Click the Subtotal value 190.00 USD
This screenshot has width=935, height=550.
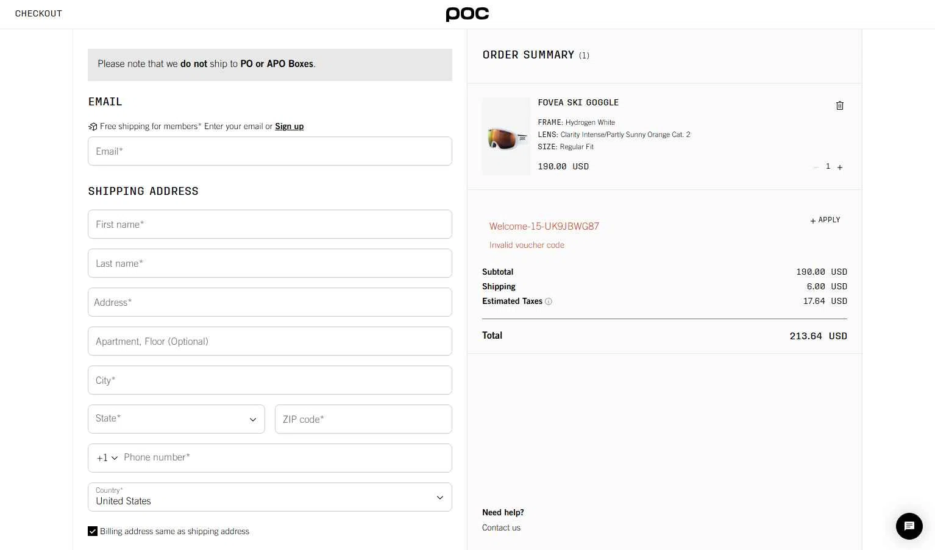click(x=822, y=272)
